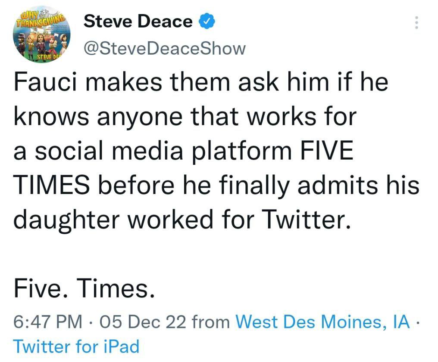Screen dimensions: 438x362
Task: Open Steve Deace's round profile picture
Action: [42, 35]
